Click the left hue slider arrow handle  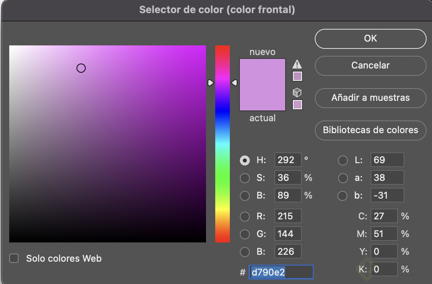pyautogui.click(x=210, y=83)
